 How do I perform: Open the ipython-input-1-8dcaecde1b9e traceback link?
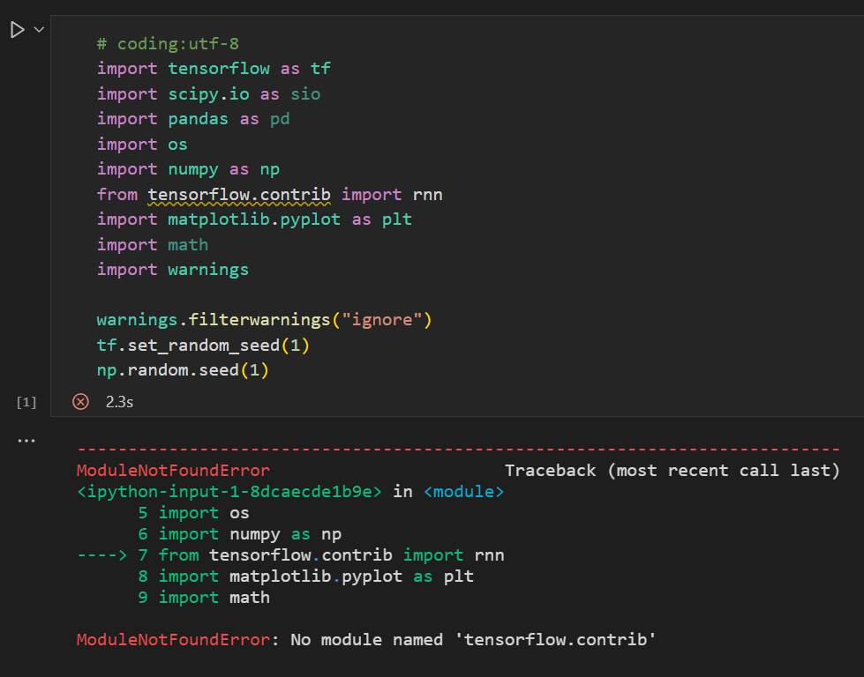click(229, 492)
